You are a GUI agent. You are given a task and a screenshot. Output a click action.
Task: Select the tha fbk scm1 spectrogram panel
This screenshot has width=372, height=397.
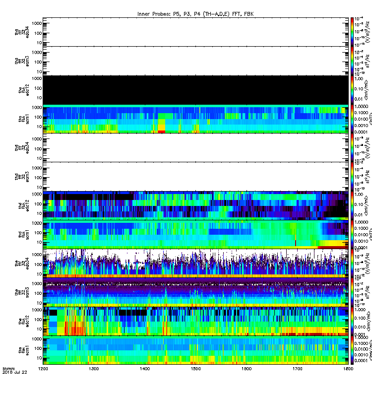[x=195, y=119]
